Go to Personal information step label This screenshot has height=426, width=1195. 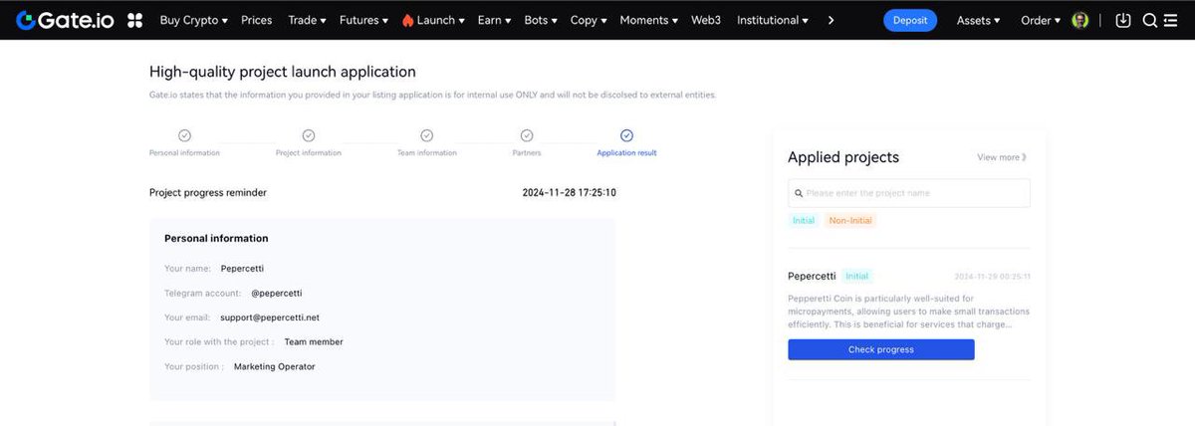click(184, 153)
